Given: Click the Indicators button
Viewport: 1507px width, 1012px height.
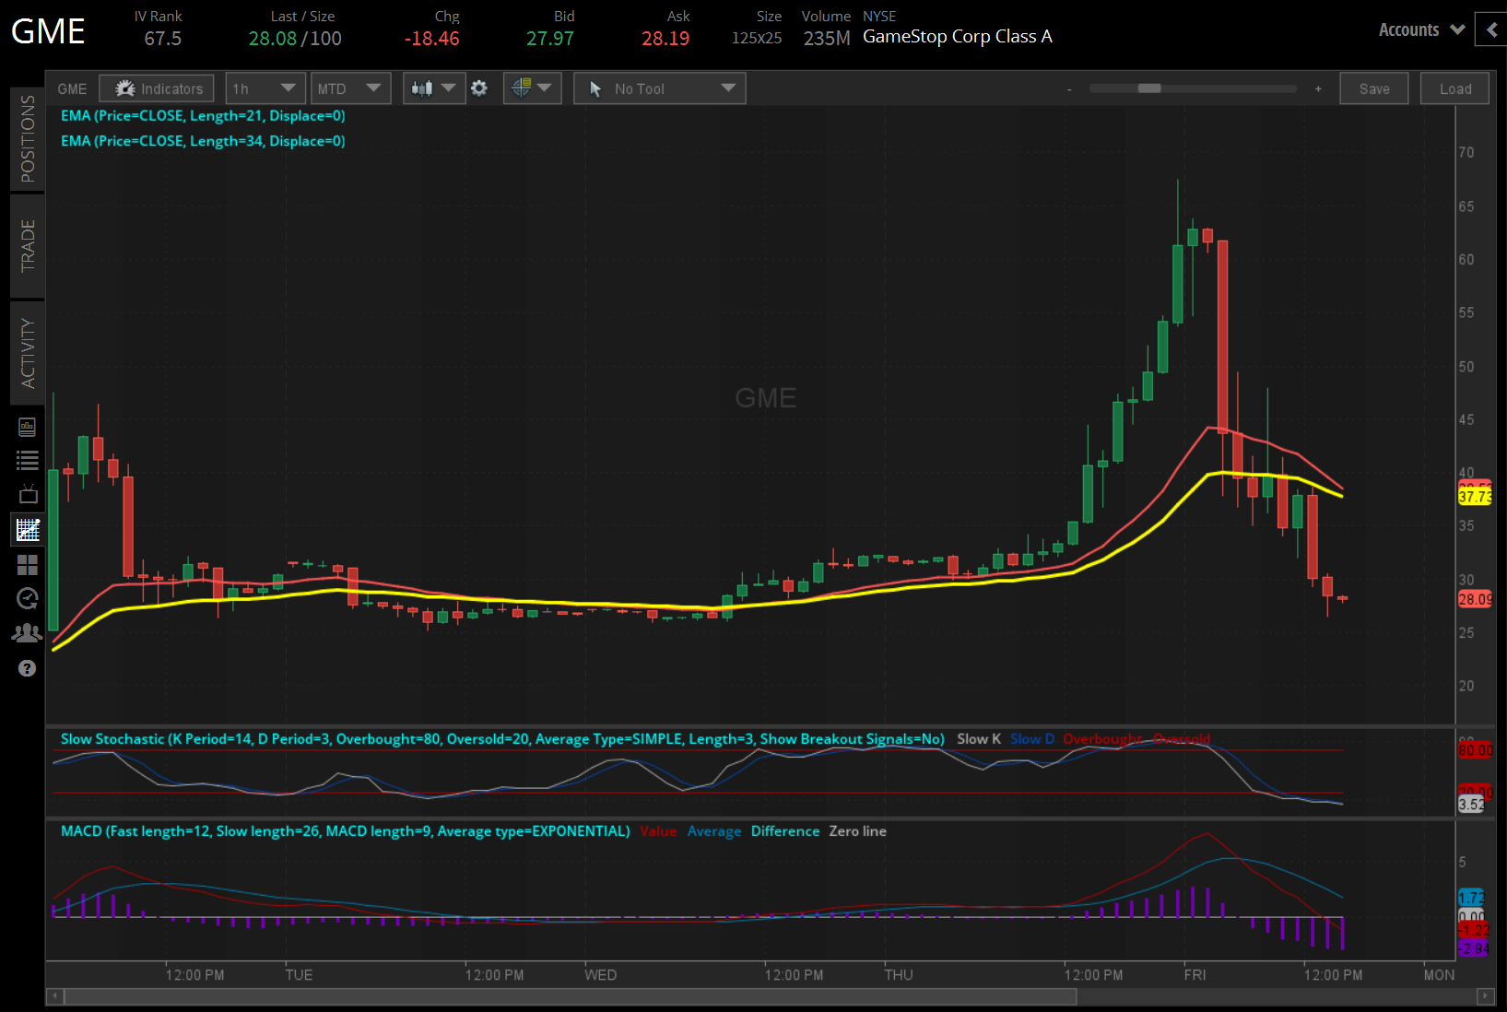Looking at the screenshot, I should (156, 88).
